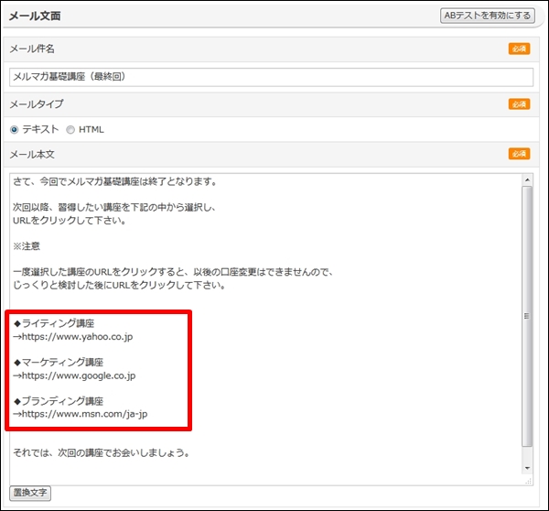Click the 必須 badge beside メール件名
This screenshot has width=549, height=511.
(x=519, y=49)
